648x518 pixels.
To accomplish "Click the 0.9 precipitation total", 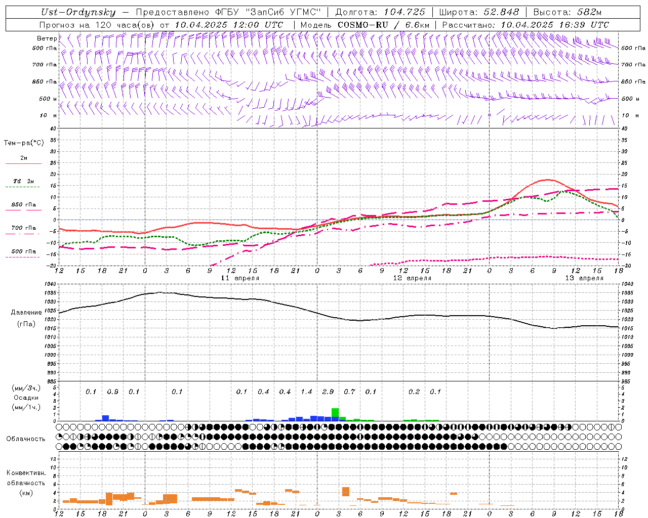I will tap(112, 392).
